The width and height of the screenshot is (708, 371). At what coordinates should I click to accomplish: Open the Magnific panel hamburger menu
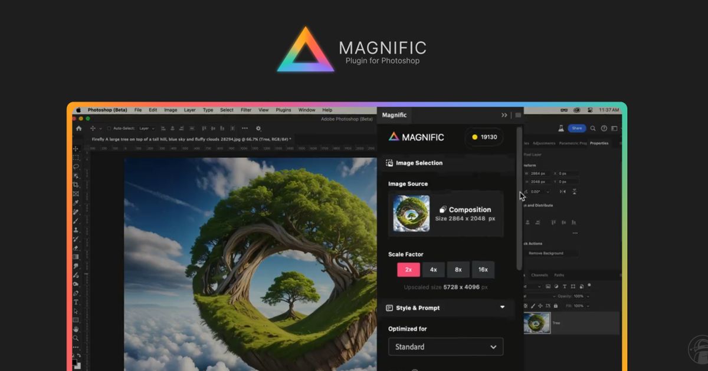point(518,115)
